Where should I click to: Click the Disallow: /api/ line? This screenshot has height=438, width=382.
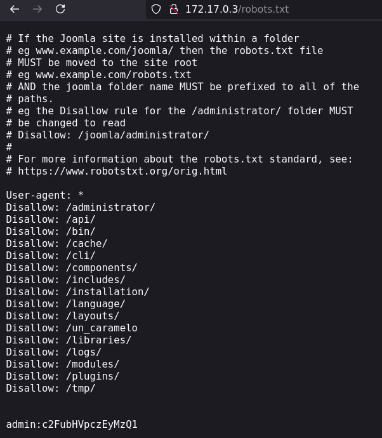click(x=51, y=219)
